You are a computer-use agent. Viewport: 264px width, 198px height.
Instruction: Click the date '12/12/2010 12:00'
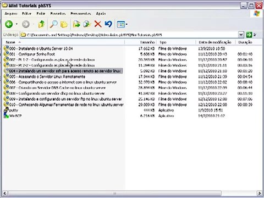pos(212,99)
